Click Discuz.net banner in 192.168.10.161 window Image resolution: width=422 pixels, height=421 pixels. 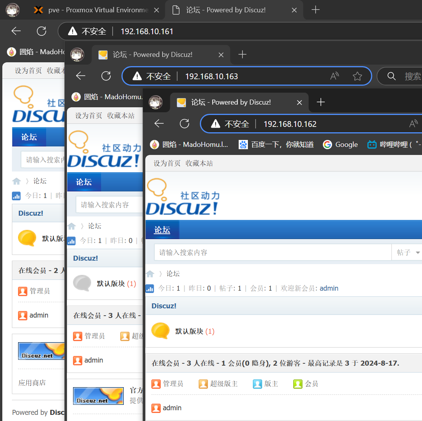pyautogui.click(x=41, y=351)
